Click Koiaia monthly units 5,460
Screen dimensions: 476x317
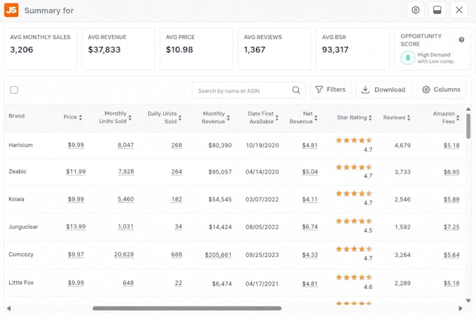pyautogui.click(x=126, y=199)
